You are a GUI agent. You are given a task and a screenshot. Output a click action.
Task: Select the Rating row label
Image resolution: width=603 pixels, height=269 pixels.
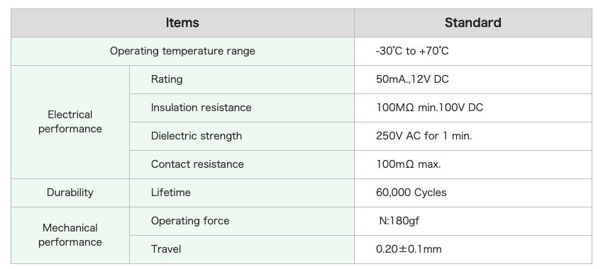click(167, 79)
